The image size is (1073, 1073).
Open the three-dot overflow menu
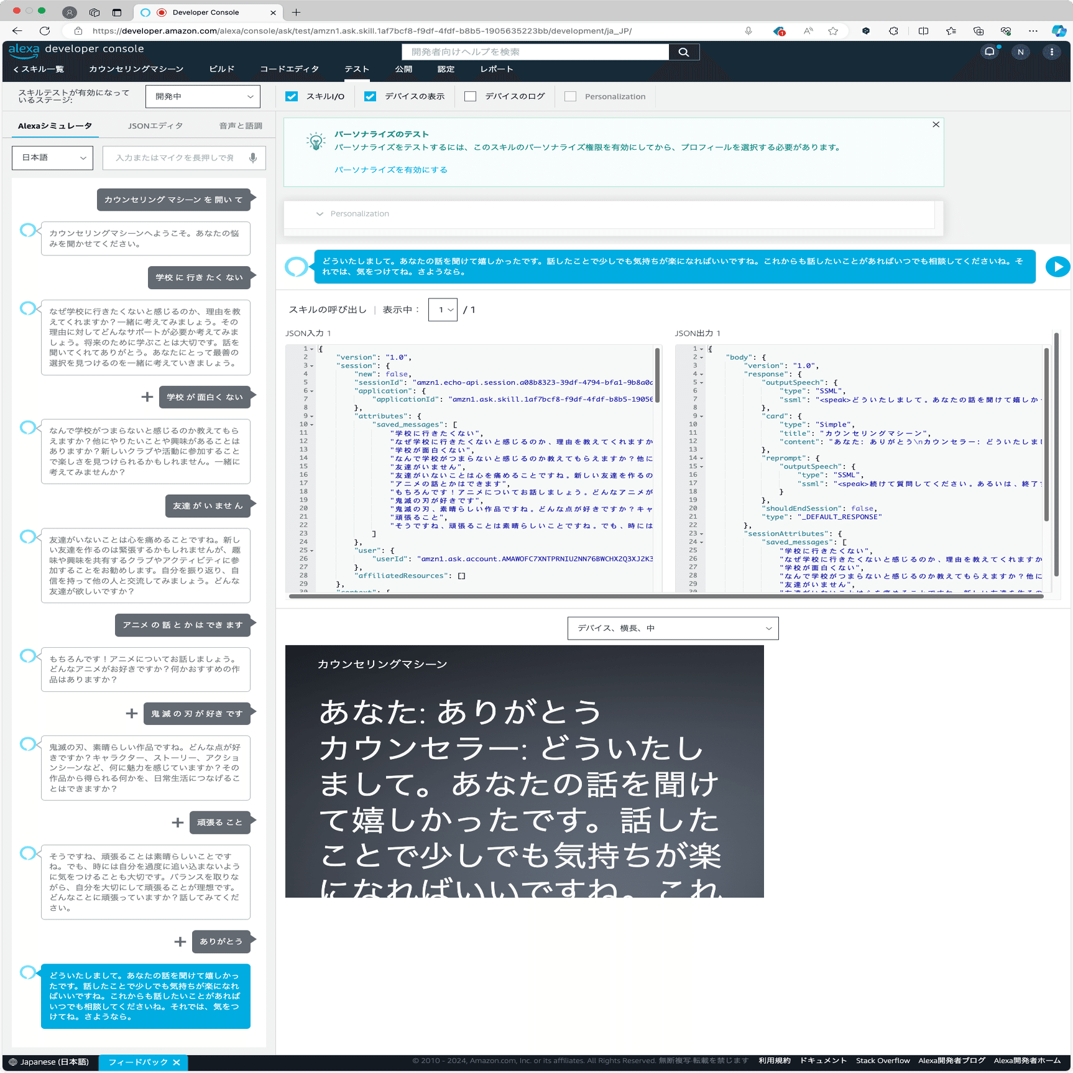pos(1051,52)
